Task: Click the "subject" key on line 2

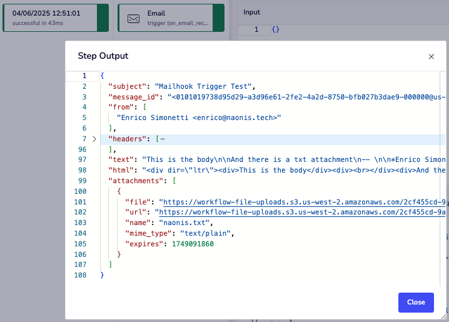Action: 128,86
